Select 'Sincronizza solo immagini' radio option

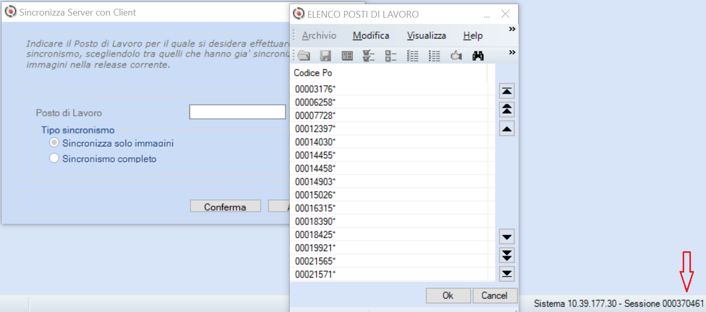[54, 143]
